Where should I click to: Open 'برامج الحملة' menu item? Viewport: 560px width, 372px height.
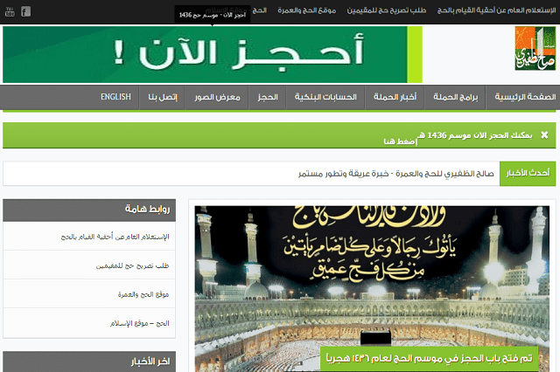click(455, 97)
